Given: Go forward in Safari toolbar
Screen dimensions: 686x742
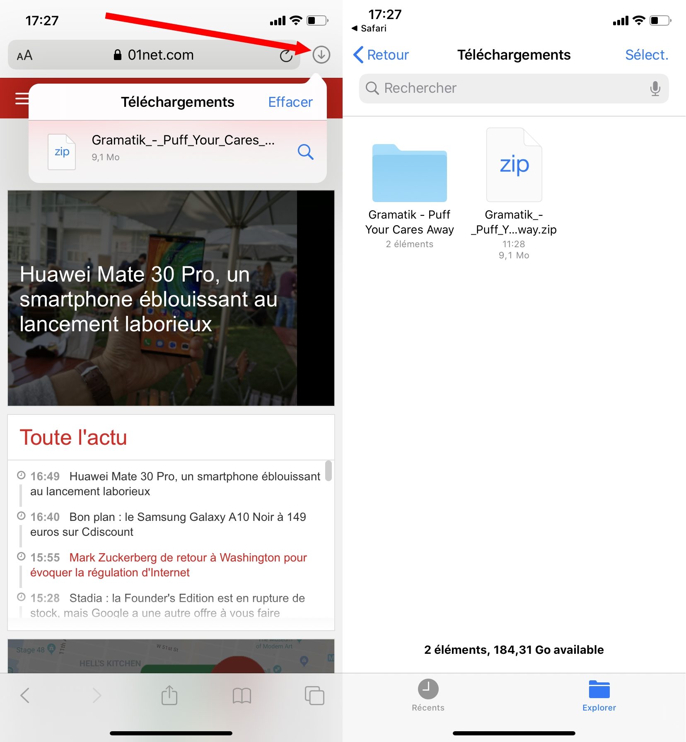Looking at the screenshot, I should pos(97,695).
